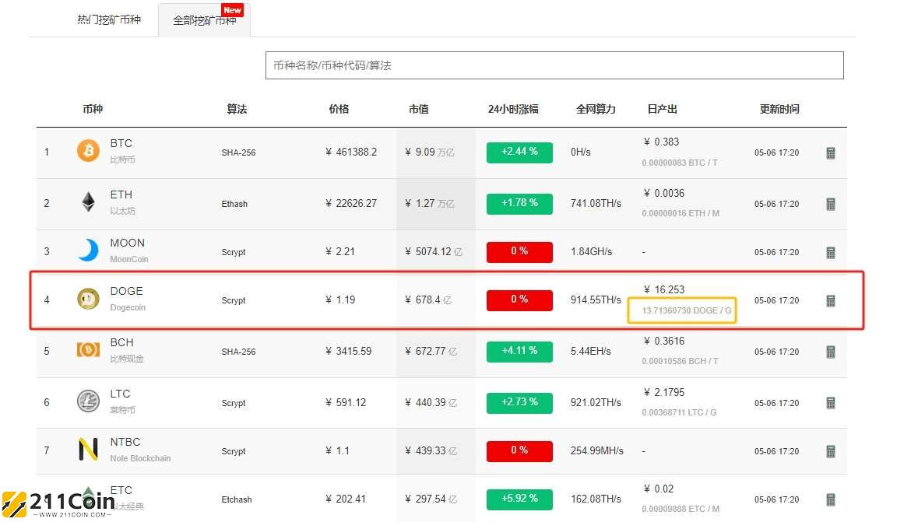Open the LTC coin name link

[120, 394]
